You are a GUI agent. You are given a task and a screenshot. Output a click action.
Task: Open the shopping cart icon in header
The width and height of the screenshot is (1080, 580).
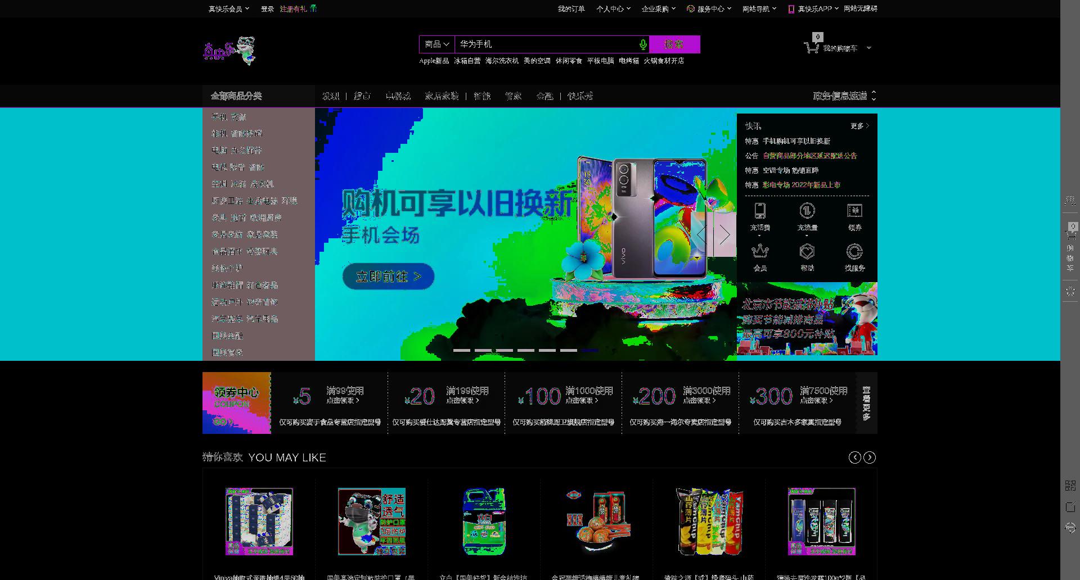click(x=811, y=48)
